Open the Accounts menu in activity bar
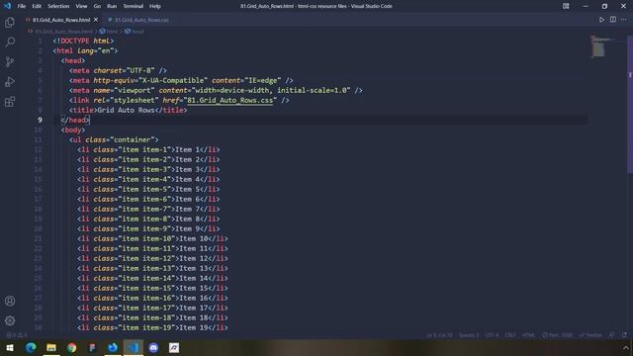 (x=10, y=301)
